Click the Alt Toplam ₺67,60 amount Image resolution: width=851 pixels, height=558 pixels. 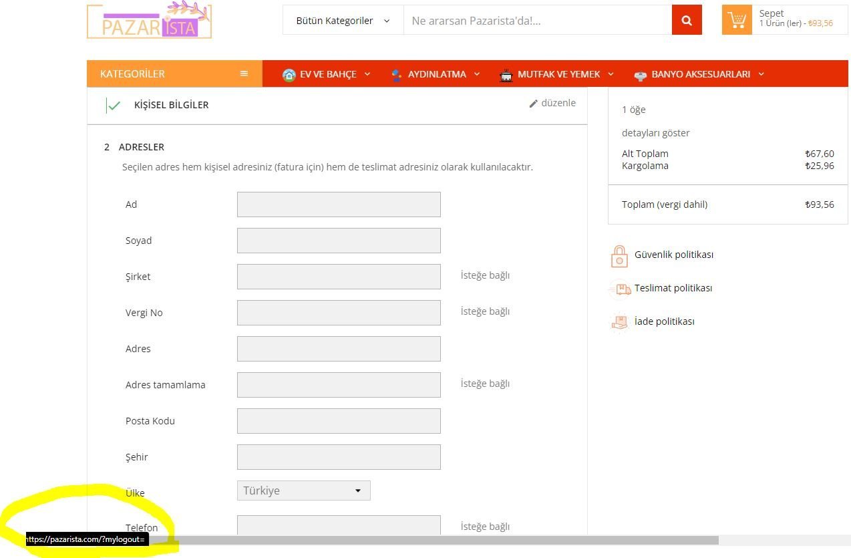coord(820,154)
